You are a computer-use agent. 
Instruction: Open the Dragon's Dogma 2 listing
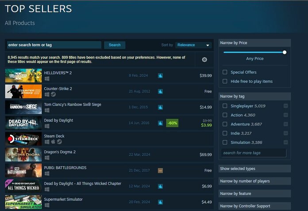[60, 152]
